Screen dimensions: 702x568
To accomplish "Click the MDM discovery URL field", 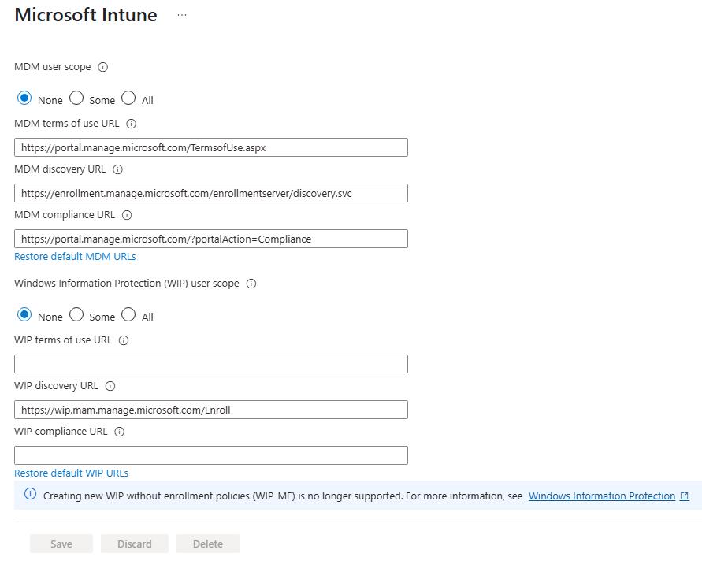I will pos(211,193).
